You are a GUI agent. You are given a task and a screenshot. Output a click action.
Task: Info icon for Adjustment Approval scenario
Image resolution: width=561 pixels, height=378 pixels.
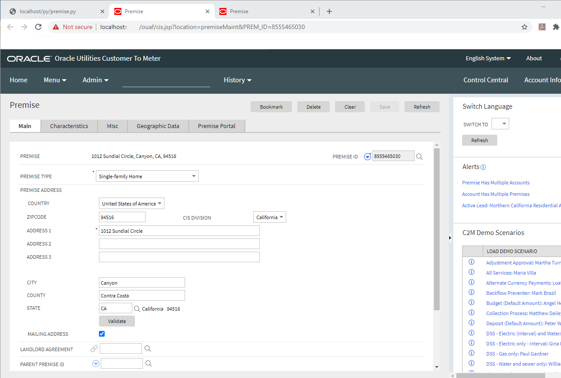472,262
